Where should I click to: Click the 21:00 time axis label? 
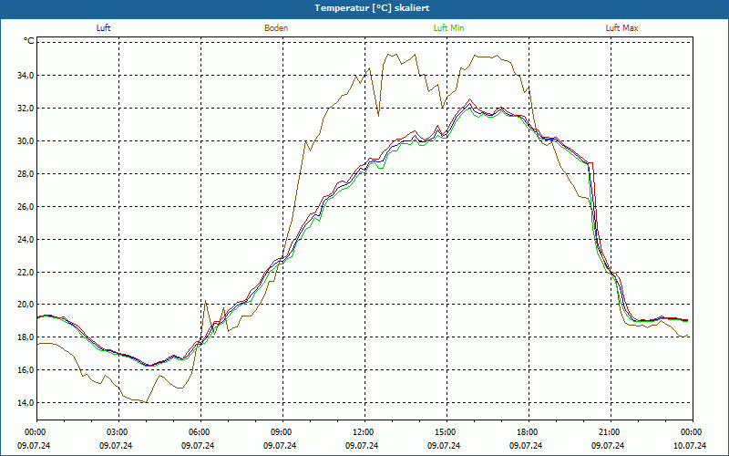coord(609,432)
